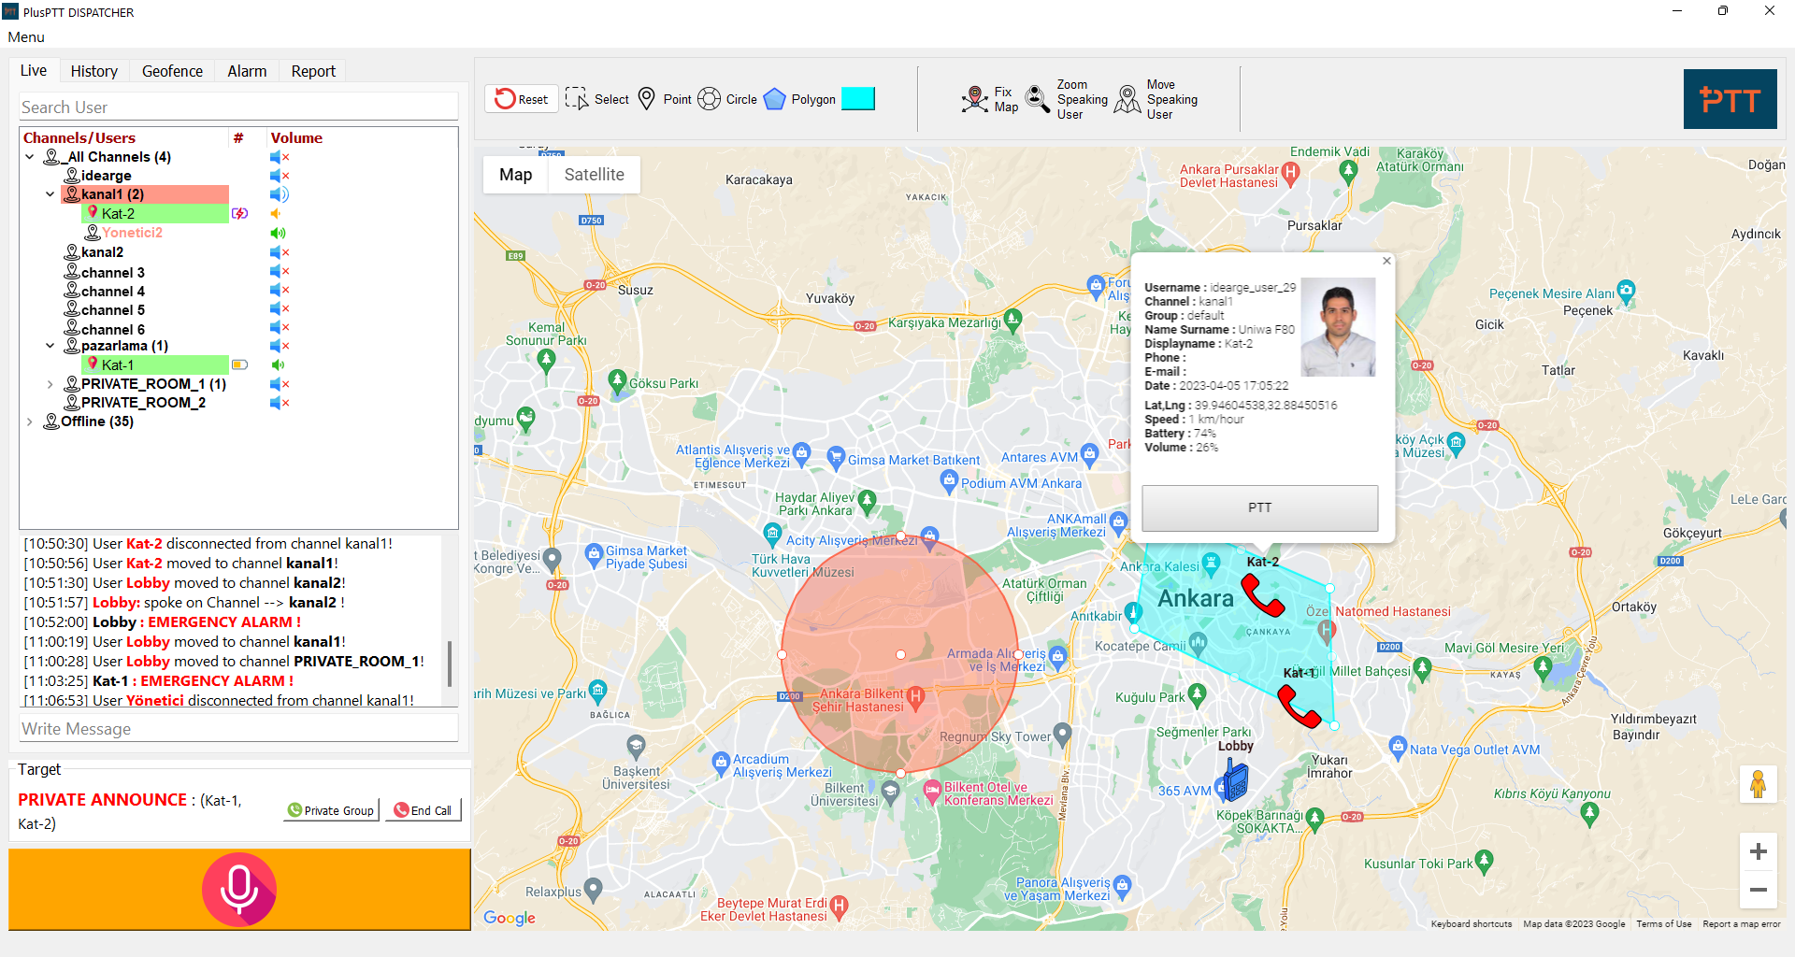Click the PTT button in popup

(1259, 507)
